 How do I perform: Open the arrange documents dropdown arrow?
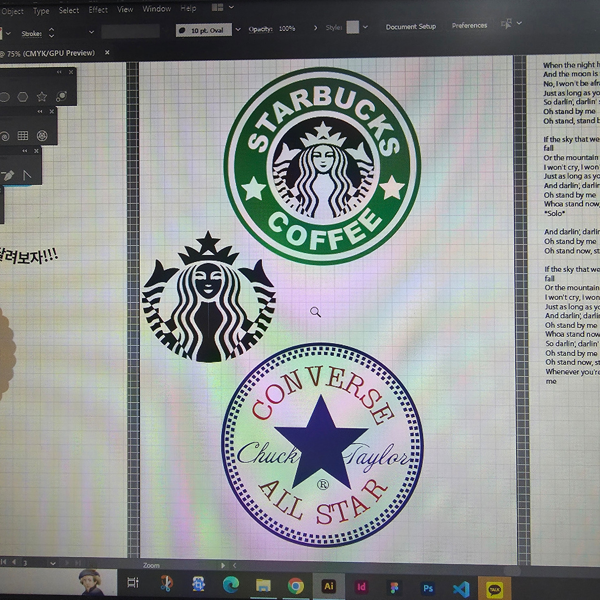[x=231, y=7]
